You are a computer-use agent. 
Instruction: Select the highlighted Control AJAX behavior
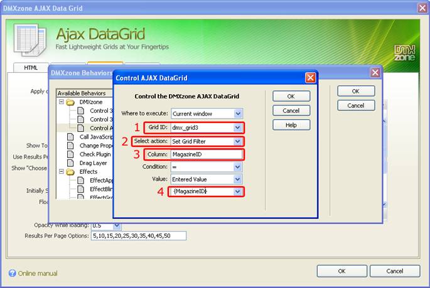pos(101,128)
